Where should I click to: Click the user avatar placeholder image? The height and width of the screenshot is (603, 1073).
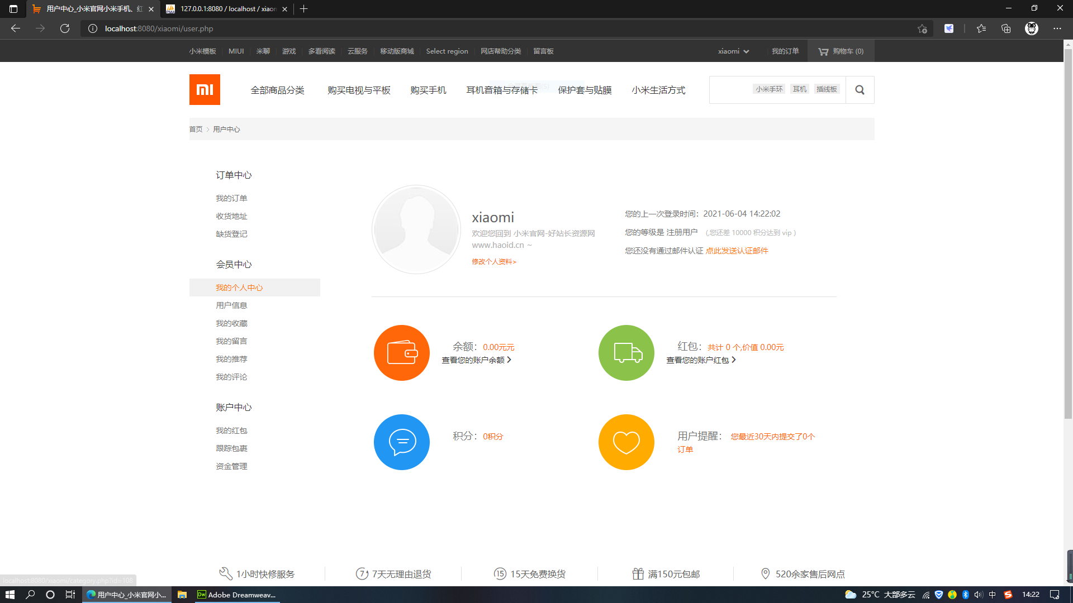pos(416,229)
